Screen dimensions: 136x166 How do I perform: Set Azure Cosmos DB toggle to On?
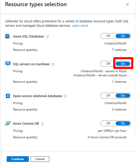pyautogui.click(x=123, y=123)
